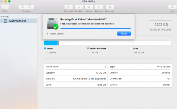Click the gray Other Volumes legend dot
The width and height of the screenshot is (177, 109).
point(88,48)
